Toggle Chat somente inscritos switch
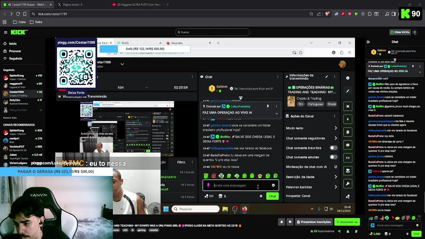The image size is (425, 239). tap(333, 148)
